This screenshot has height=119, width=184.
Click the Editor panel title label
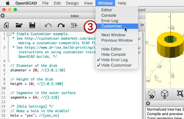point(75,16)
